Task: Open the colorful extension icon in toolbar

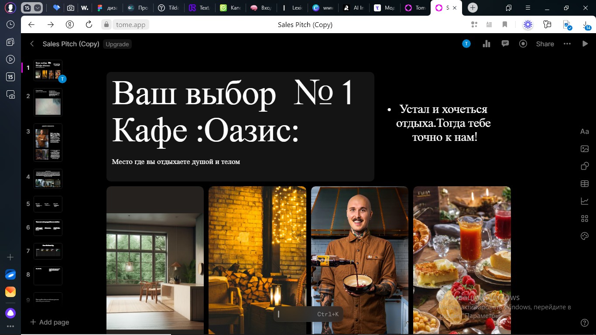Action: click(528, 24)
